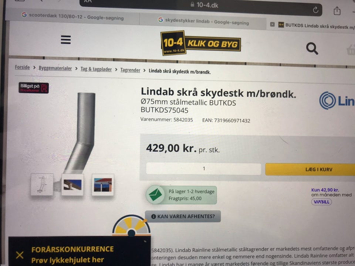Image resolution: width=355 pixels, height=266 pixels.
Task: Click the Billigst på PriceRunner badge
Action: [x=34, y=88]
